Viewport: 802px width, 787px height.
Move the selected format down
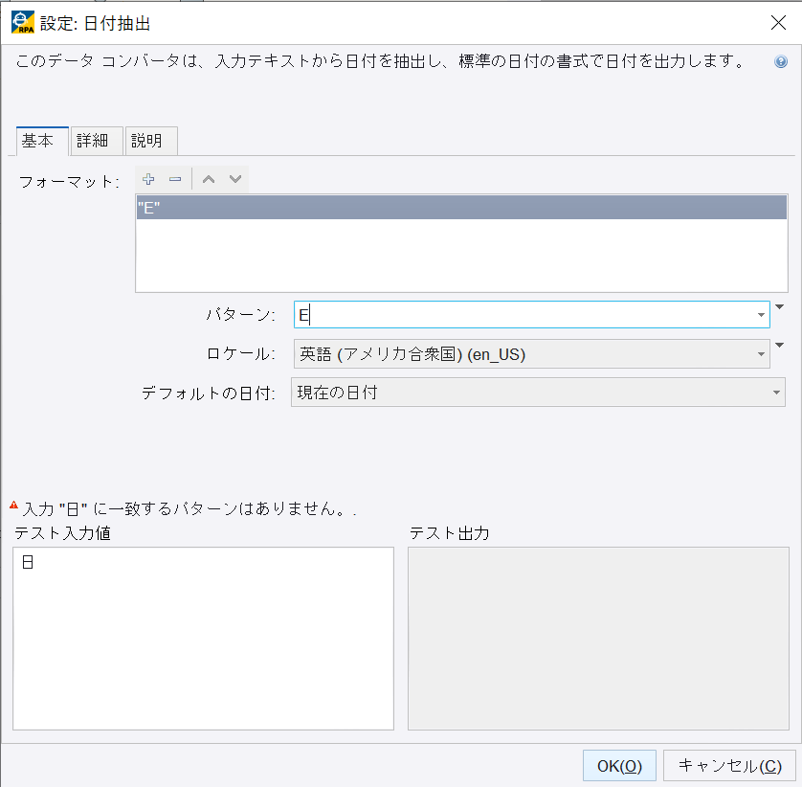[x=235, y=180]
